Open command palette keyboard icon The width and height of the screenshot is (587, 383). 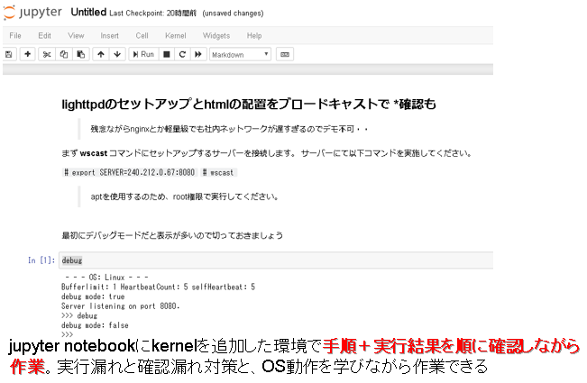285,55
